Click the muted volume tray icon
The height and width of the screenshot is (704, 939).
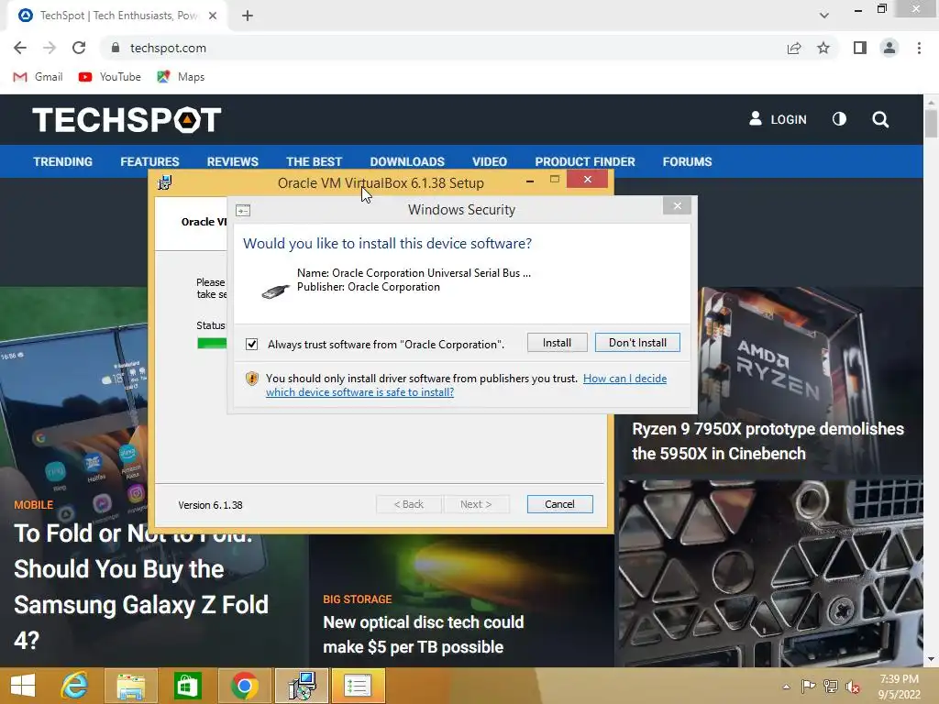point(853,687)
